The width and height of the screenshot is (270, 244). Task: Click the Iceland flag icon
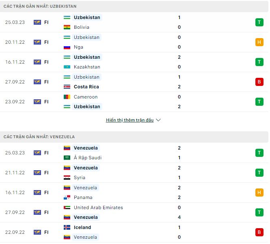(x=67, y=227)
